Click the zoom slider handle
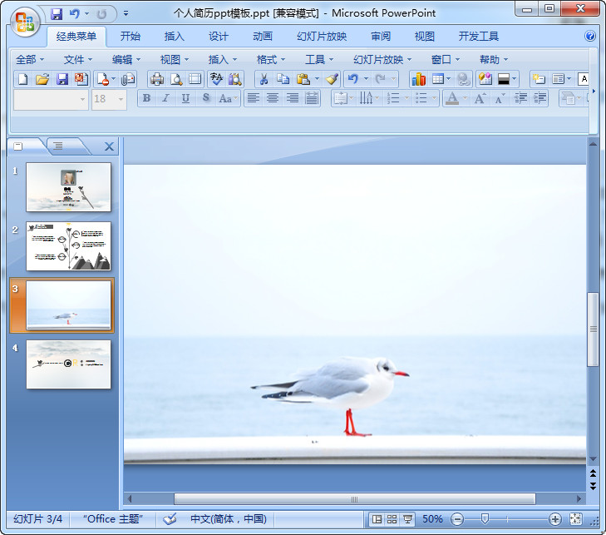This screenshot has width=606, height=535. point(485,519)
